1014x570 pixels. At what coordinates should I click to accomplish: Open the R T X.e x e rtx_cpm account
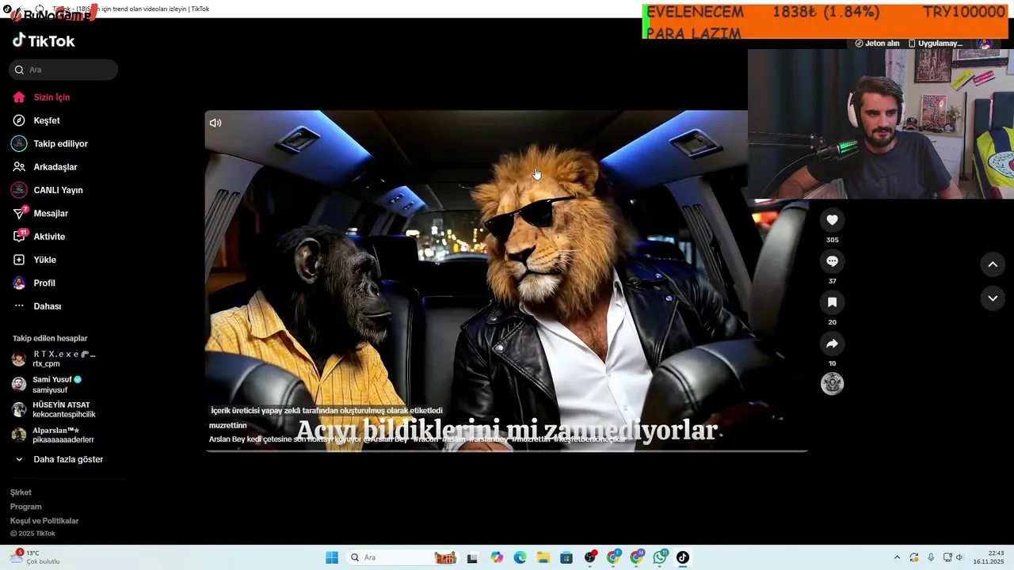(x=63, y=359)
